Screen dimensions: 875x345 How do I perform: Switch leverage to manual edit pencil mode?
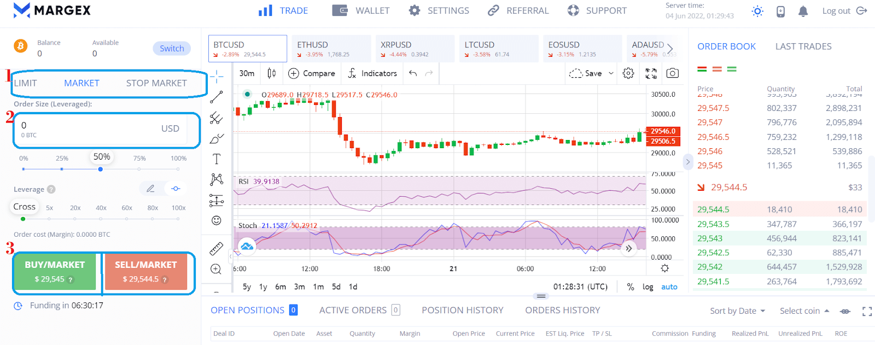click(150, 189)
